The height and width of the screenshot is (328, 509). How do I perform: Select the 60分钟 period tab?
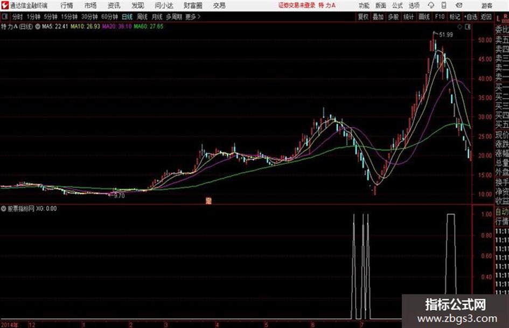(x=109, y=17)
